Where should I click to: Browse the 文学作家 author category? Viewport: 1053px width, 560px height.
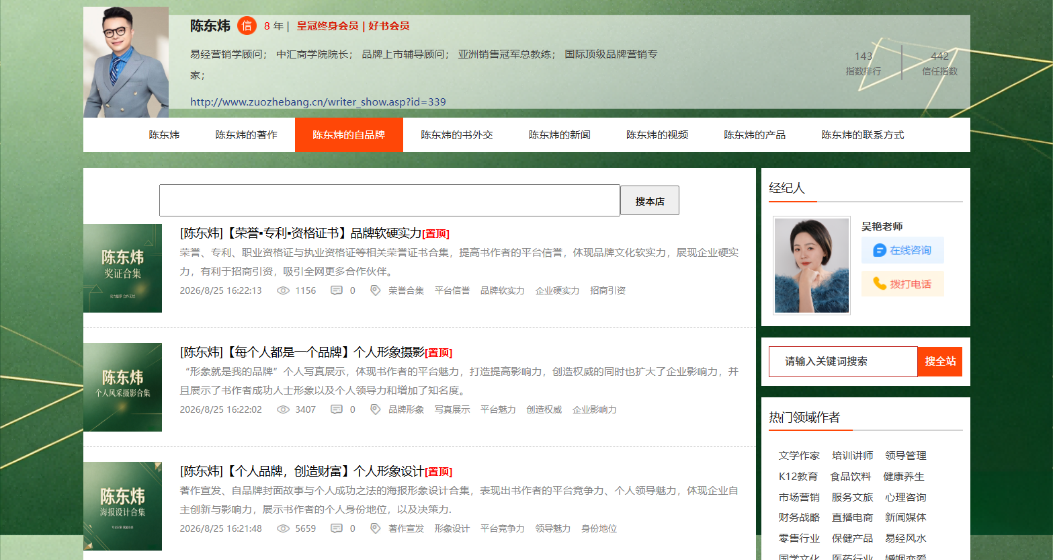799,456
